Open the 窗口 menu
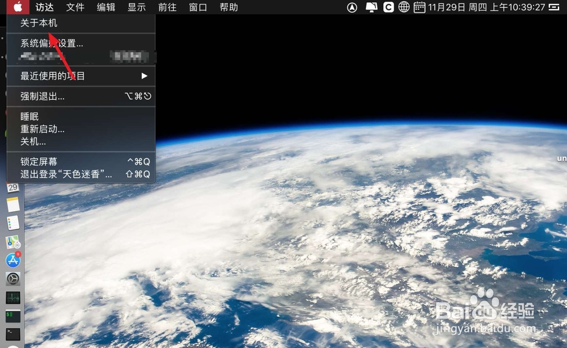 (198, 7)
